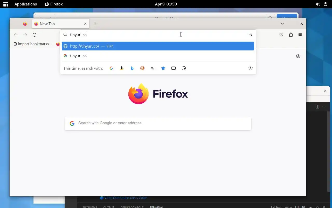Open More Actions ellipsis in VS Code

tap(324, 107)
